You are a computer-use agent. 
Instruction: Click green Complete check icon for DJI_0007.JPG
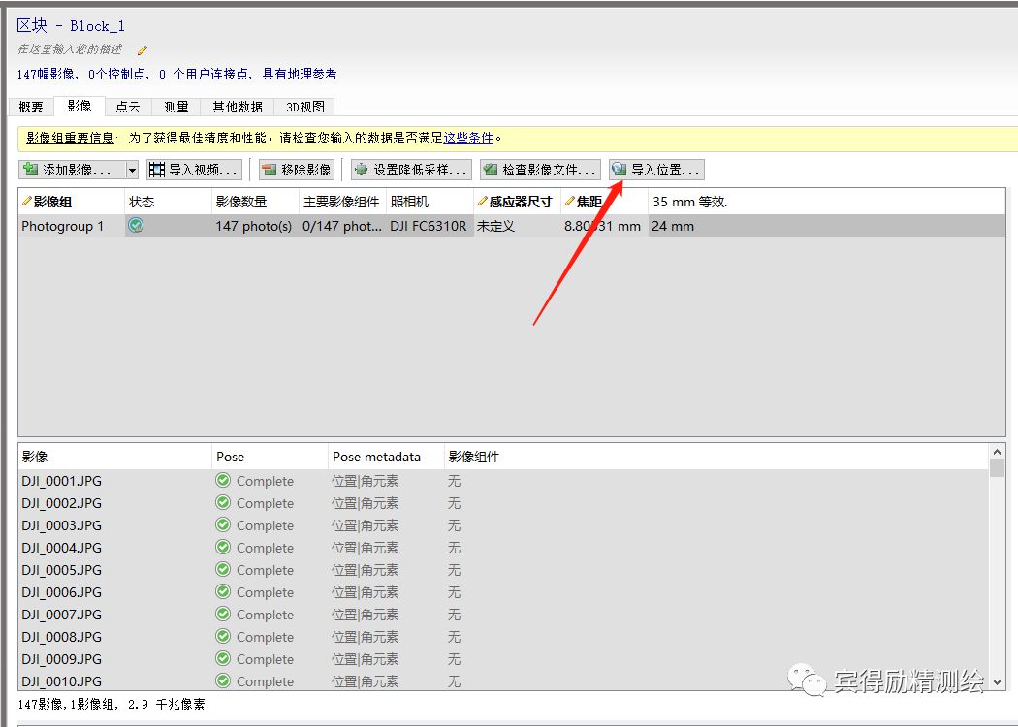[x=223, y=614]
